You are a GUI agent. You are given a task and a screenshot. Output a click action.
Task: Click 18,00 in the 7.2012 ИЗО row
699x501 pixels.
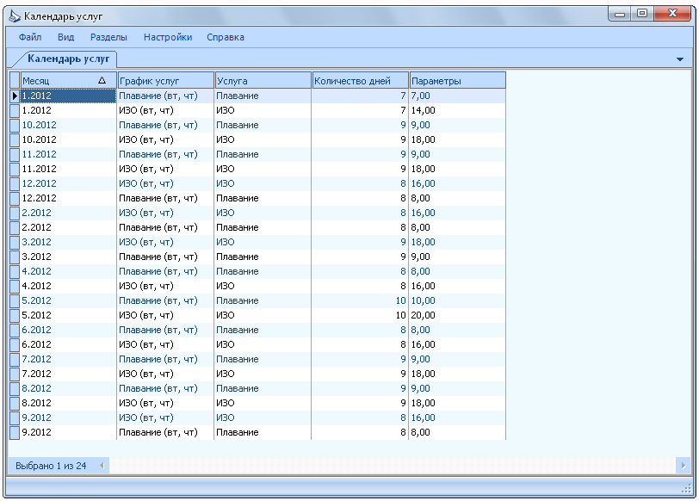pos(423,374)
